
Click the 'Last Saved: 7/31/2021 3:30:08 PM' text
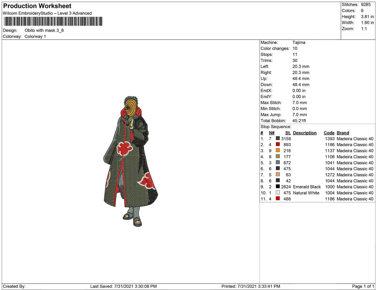[x=123, y=286]
